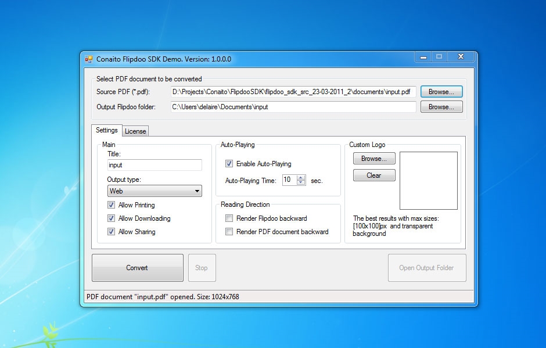Screen dimensions: 546x348
Task: Enable Render PDF document backward
Action: 229,232
